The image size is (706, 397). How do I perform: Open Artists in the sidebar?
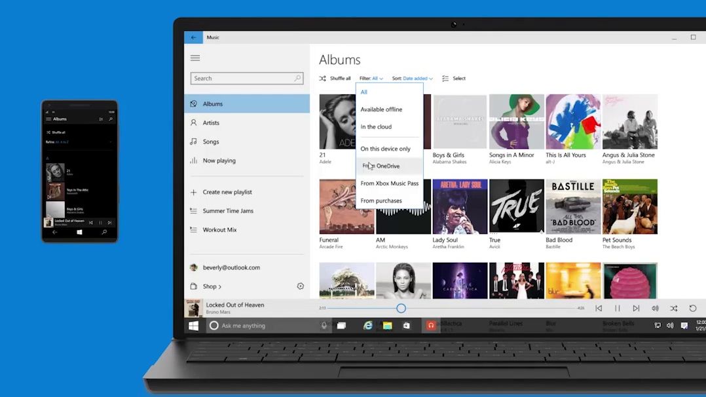coord(247,123)
